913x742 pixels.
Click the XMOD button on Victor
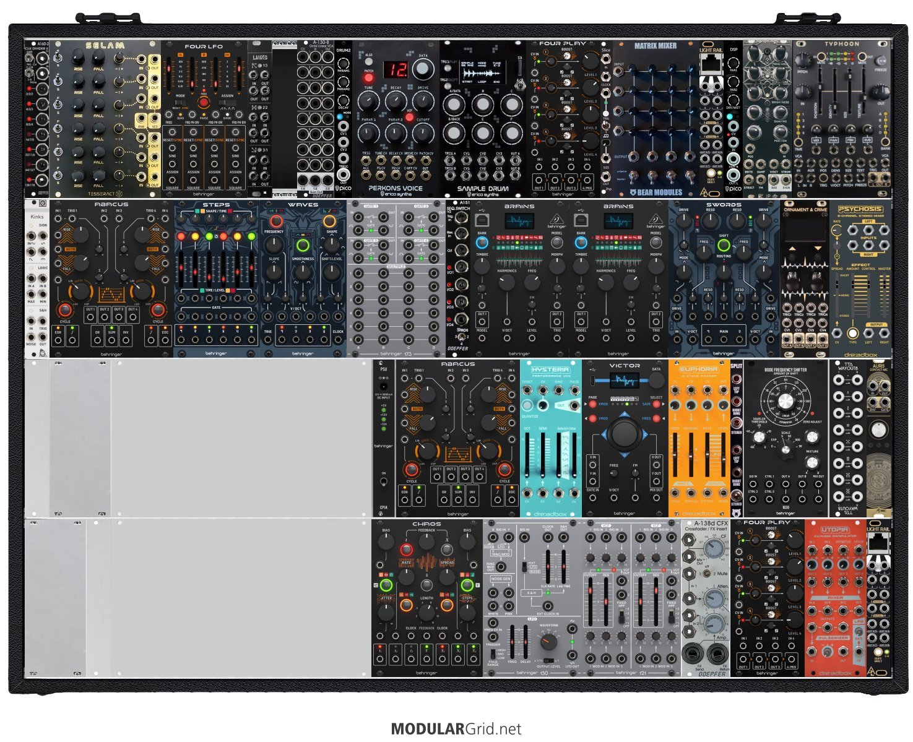tap(592, 404)
